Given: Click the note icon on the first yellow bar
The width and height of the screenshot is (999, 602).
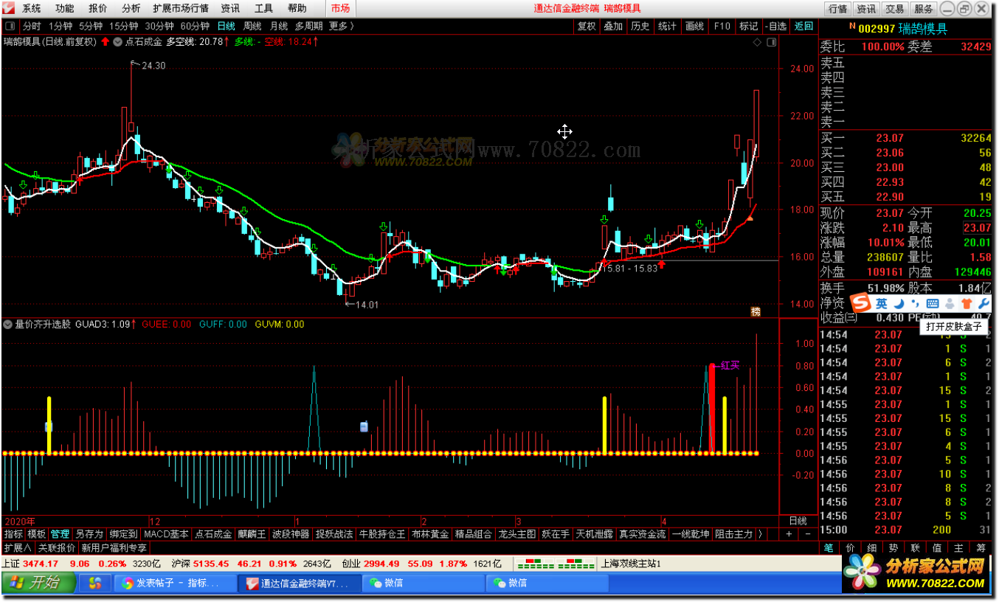Looking at the screenshot, I should (49, 426).
